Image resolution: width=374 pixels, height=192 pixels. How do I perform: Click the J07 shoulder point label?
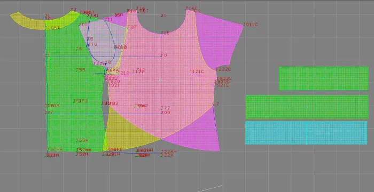(132, 27)
